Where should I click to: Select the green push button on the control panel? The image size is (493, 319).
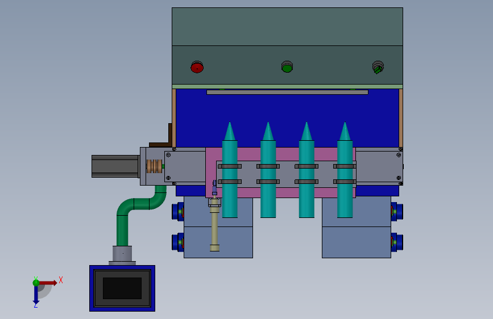287,67
